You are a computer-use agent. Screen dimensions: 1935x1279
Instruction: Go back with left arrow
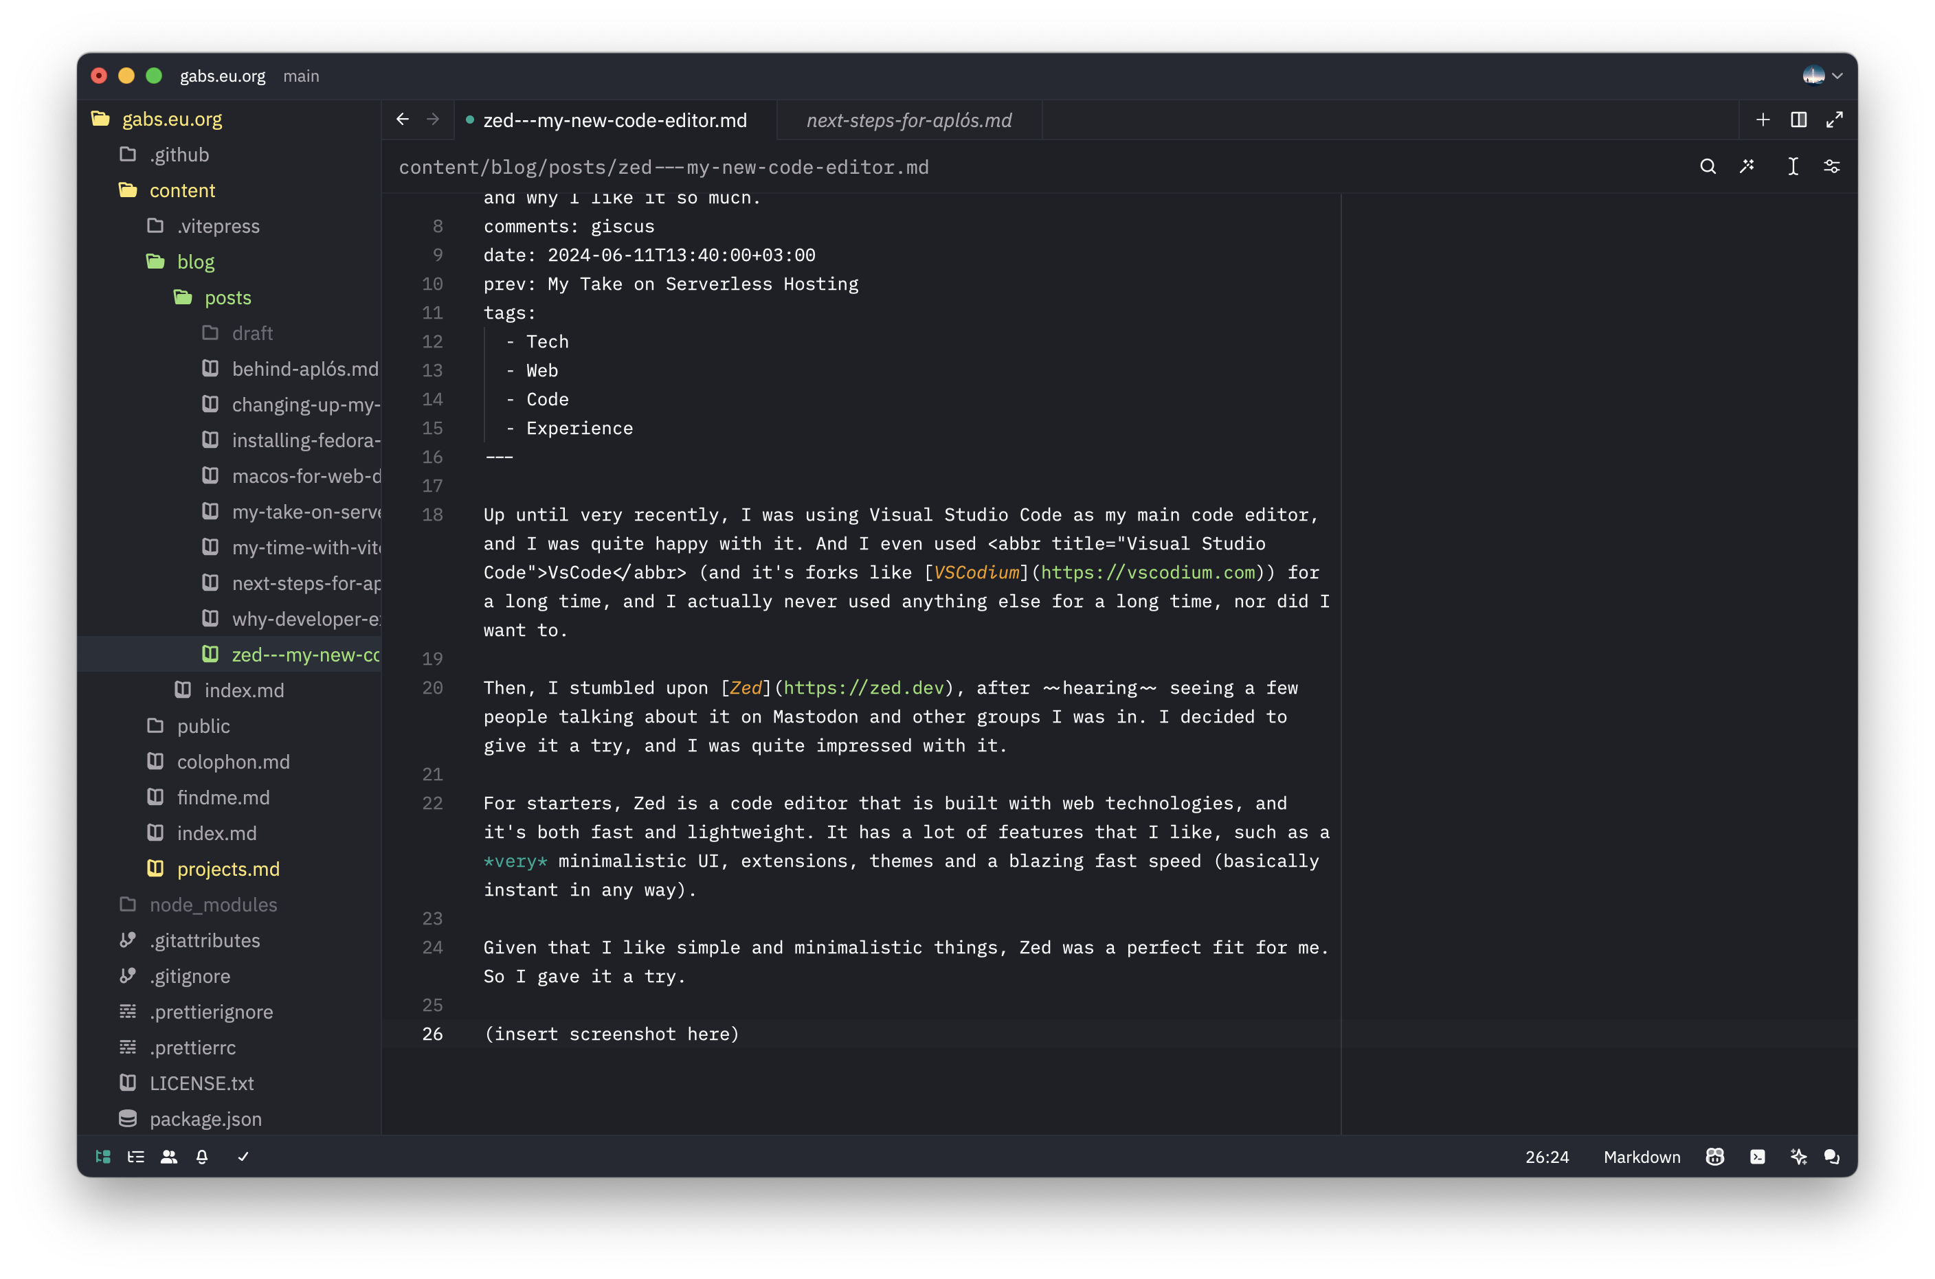click(x=402, y=120)
